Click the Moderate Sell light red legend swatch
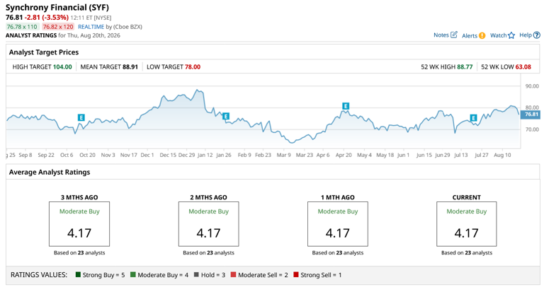Viewport: 544px width, 287px height. tap(233, 274)
